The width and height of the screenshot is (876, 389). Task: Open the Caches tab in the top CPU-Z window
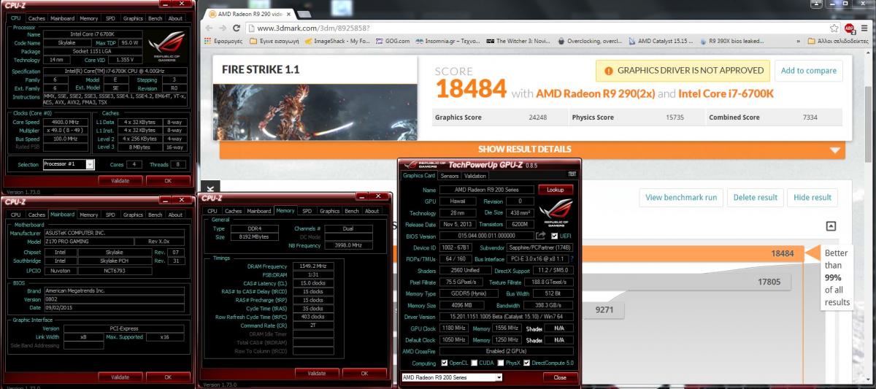36,18
